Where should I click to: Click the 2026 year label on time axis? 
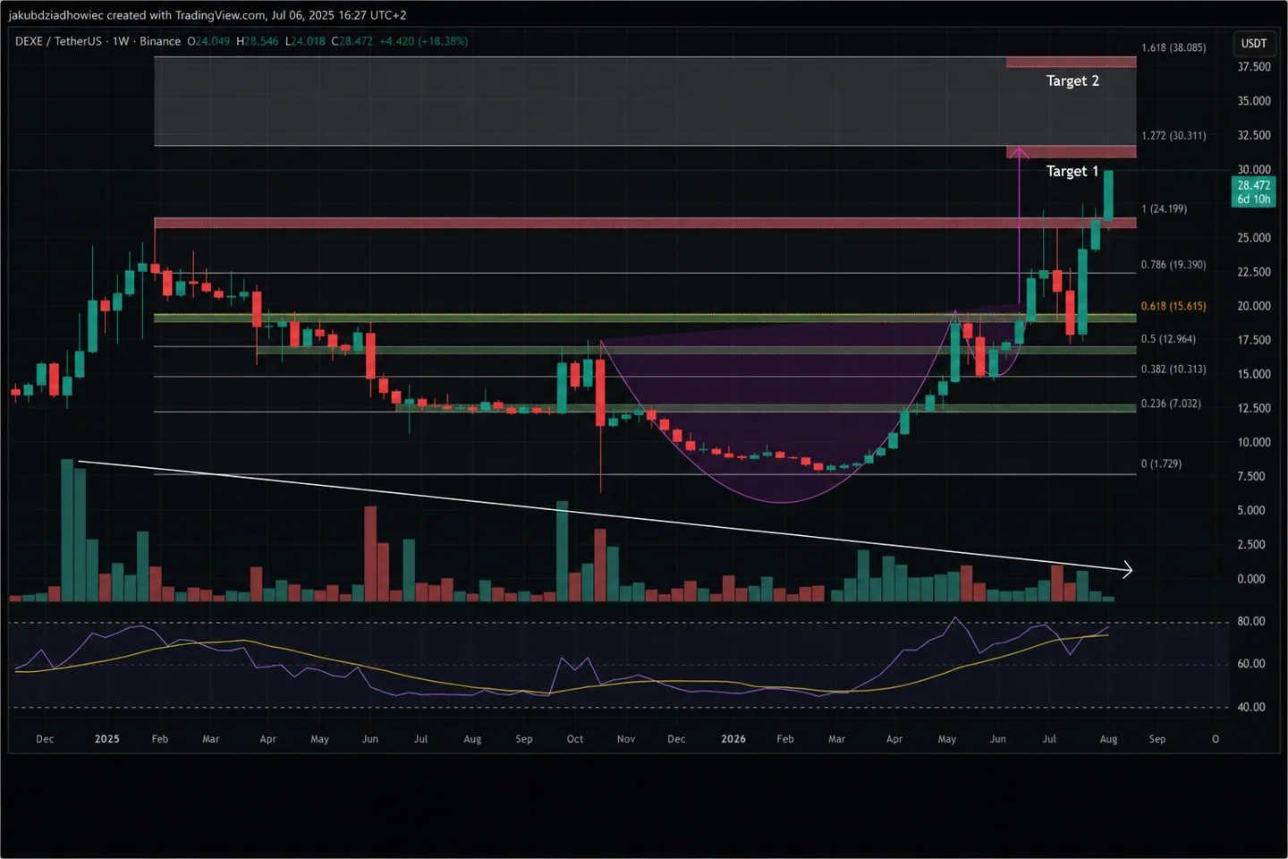(x=733, y=739)
